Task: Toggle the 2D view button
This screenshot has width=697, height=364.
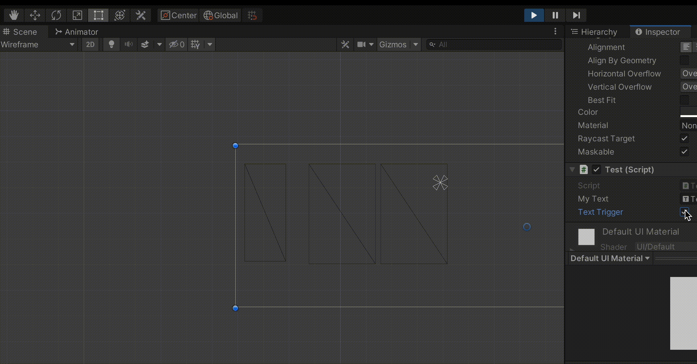Action: coord(90,44)
